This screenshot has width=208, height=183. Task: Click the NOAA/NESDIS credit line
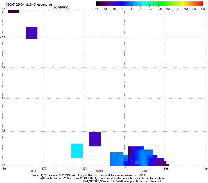coord(121,181)
